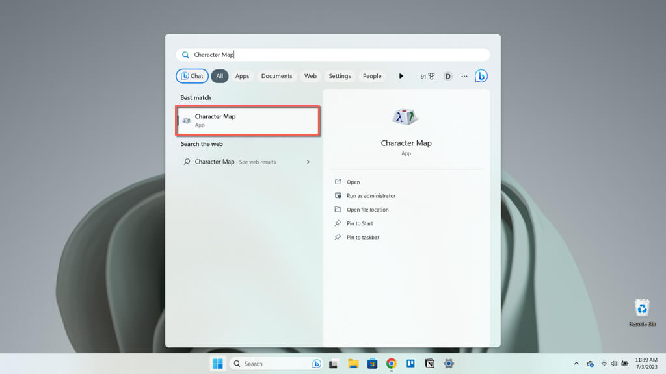Choose Open file location

click(x=367, y=210)
